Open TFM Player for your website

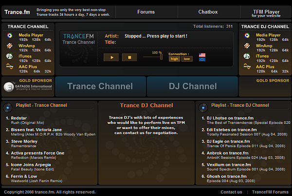(x=266, y=13)
